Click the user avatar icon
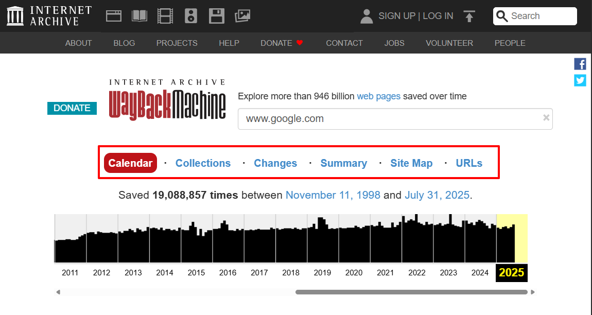 click(366, 16)
